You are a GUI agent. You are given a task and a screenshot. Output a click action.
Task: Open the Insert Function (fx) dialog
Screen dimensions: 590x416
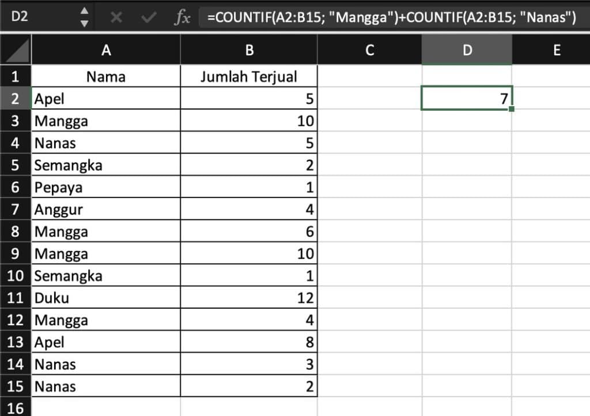tap(182, 17)
